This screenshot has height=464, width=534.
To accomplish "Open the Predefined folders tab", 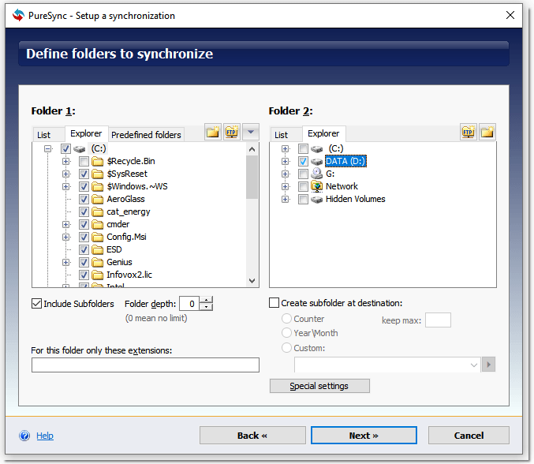I will coord(147,135).
